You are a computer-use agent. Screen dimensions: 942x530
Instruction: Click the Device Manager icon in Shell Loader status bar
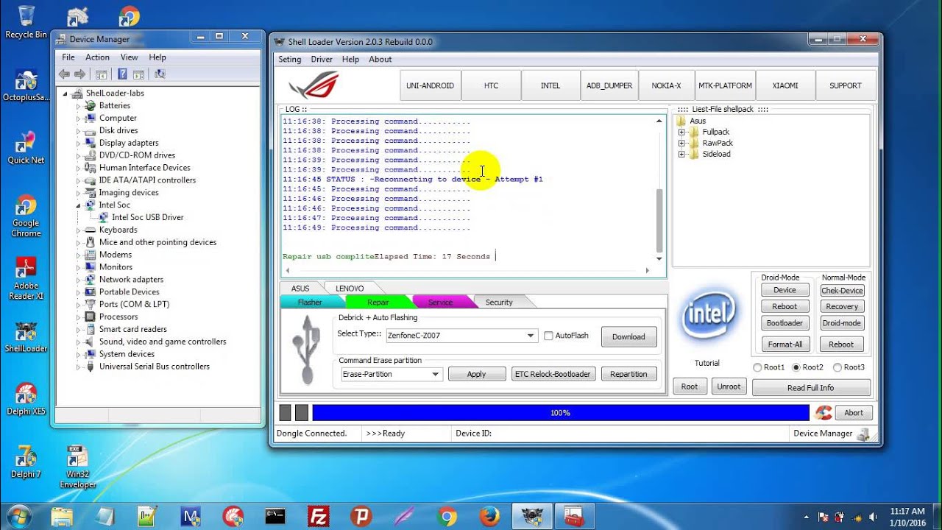[863, 434]
